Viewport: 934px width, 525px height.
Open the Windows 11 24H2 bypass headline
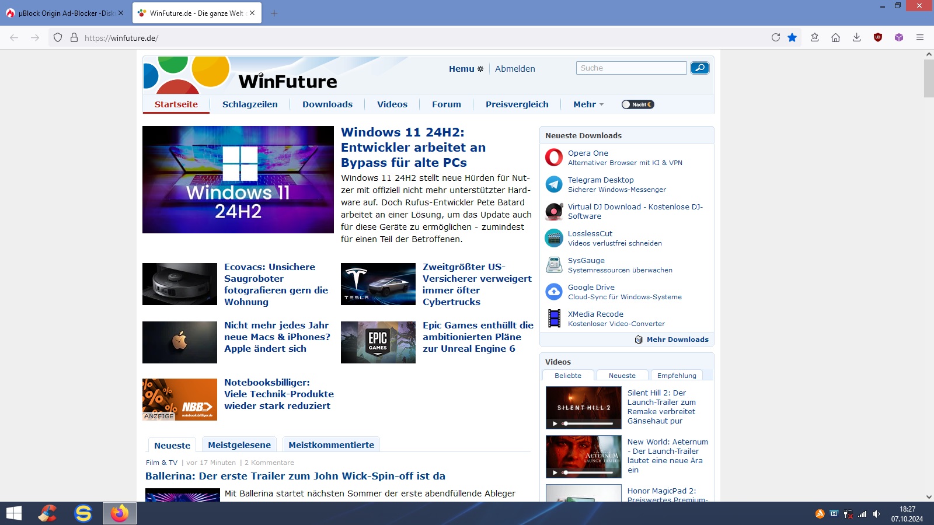click(x=413, y=148)
